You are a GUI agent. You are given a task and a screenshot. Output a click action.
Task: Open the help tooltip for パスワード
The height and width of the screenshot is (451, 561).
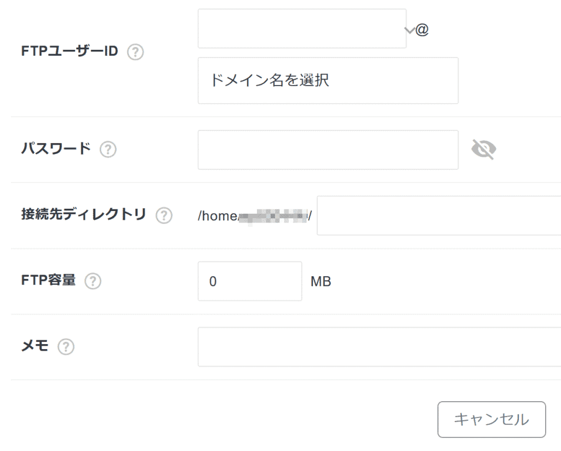[108, 149]
